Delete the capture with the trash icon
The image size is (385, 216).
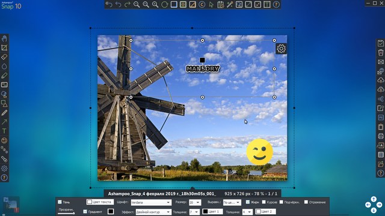(x=381, y=53)
